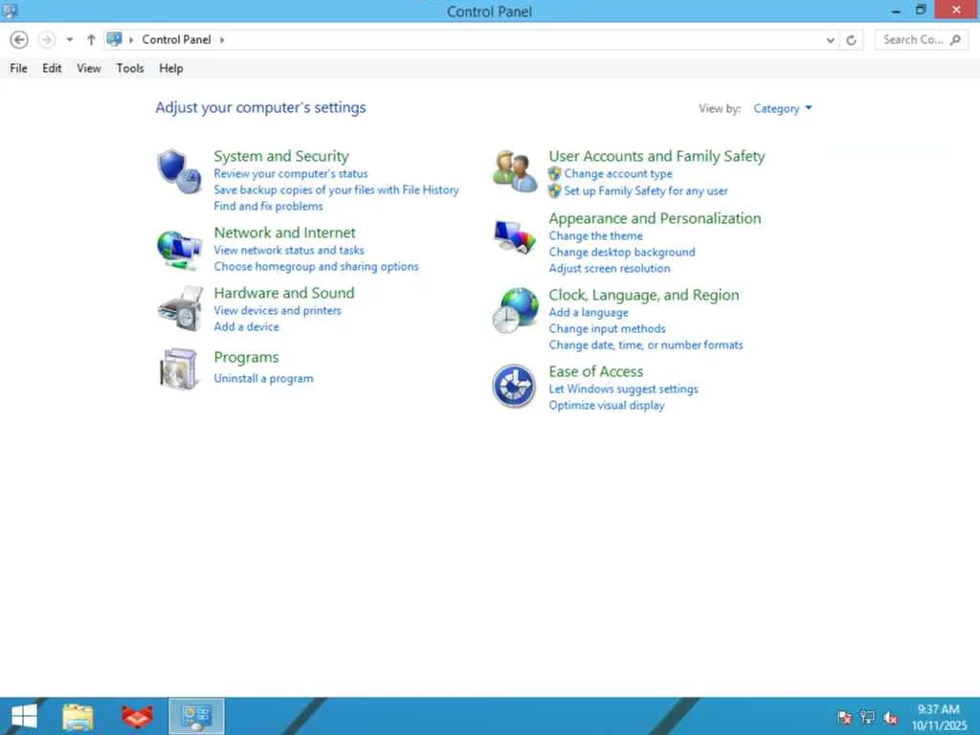Open the Hardware and Sound heading link
980x735 pixels.
click(283, 293)
